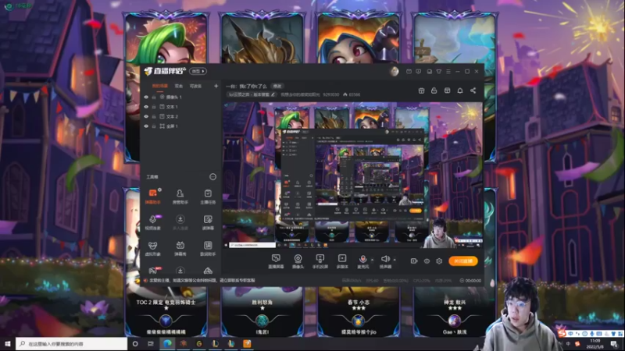Hide the 摄像头 1 source layer
This screenshot has height=351, width=625.
(x=146, y=97)
